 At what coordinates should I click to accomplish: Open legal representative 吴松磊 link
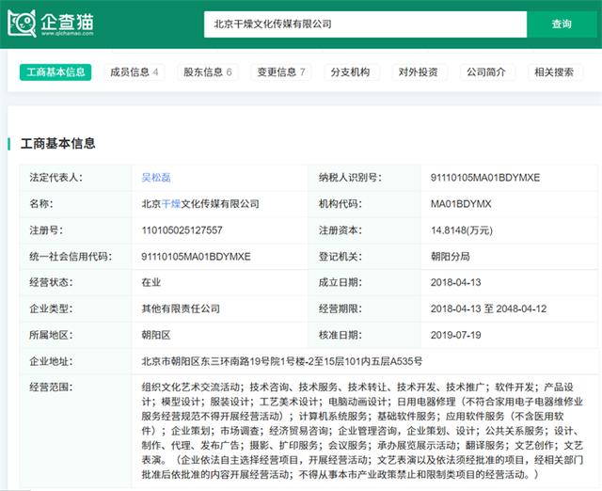click(x=156, y=178)
